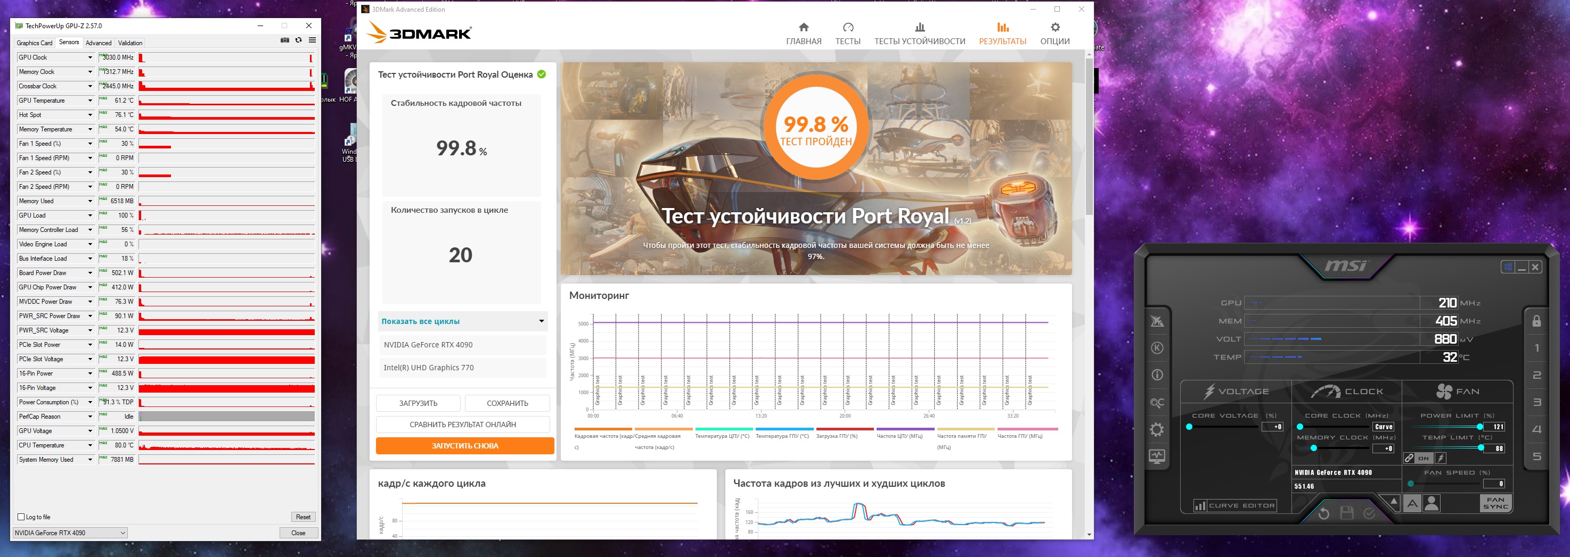Viewport: 1570px width, 557px height.
Task: Open Afterburner settings gear icon
Action: point(1157,430)
